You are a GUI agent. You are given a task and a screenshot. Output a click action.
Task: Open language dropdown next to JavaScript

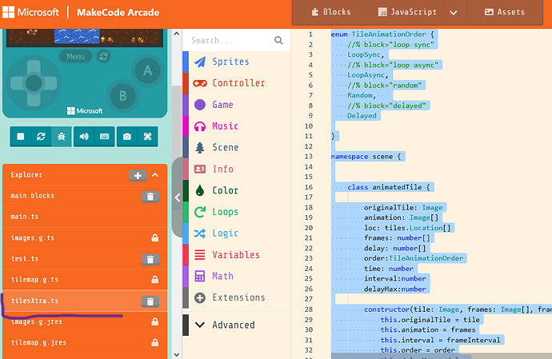coord(454,13)
